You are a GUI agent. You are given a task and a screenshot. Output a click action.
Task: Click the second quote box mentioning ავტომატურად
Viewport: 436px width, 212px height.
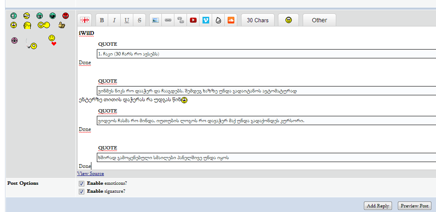[266, 91]
